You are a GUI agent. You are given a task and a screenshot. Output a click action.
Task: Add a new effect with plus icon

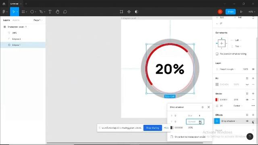[x=253, y=115]
